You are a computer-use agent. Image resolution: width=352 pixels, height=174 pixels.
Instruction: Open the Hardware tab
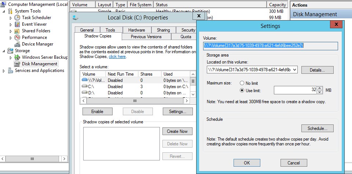coord(136,30)
